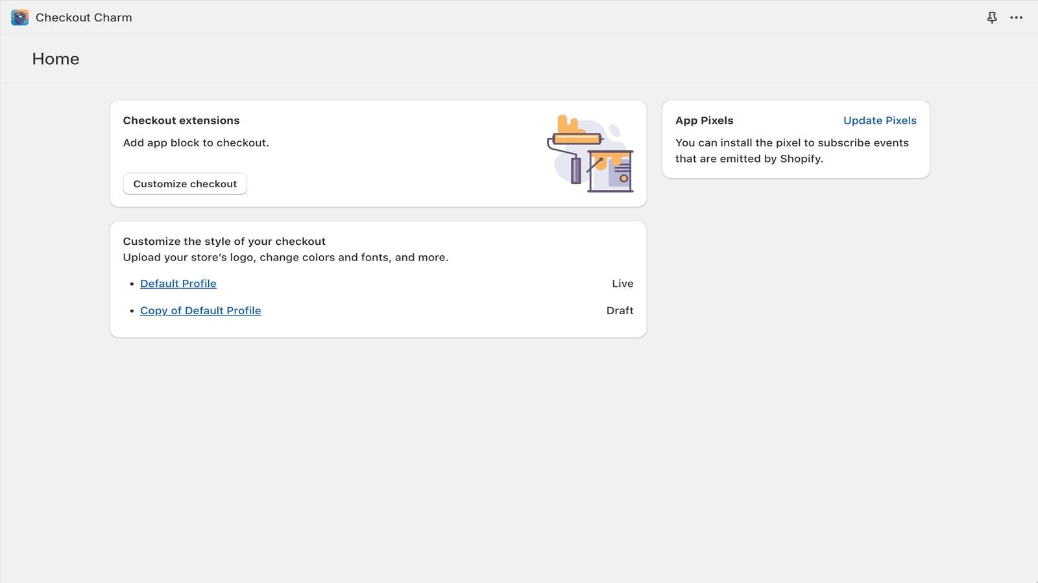Click the checkout style customization card

(x=378, y=279)
